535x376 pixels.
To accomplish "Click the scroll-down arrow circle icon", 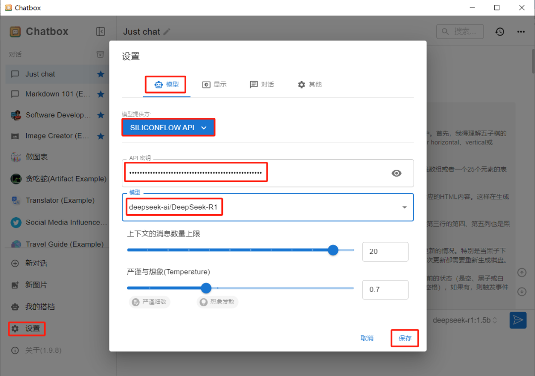I will tap(522, 292).
